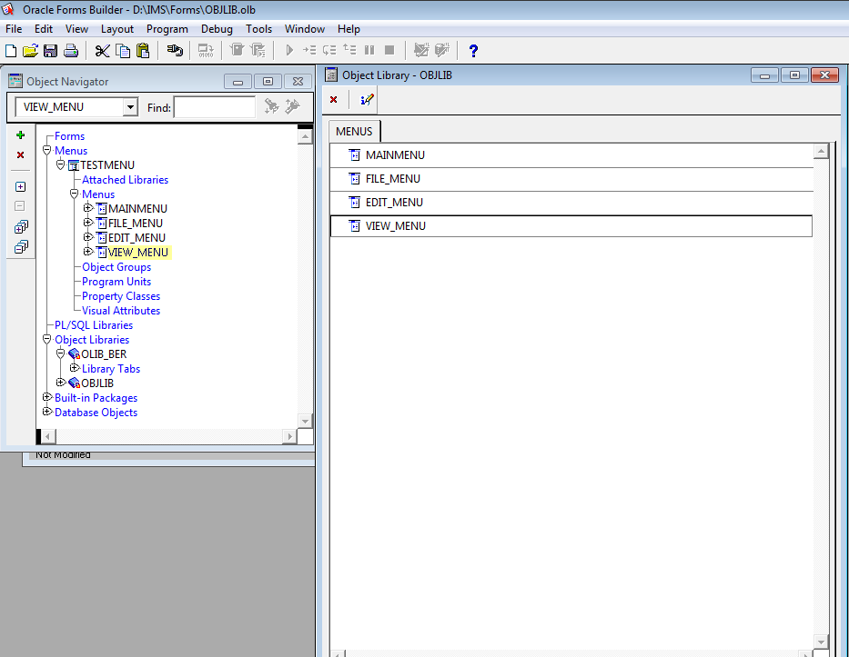
Task: Collapse the TESTMENU tree node
Action: pyautogui.click(x=61, y=164)
